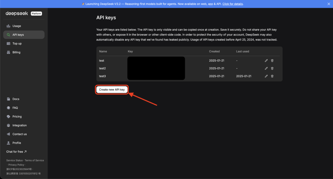Open the Billing section

point(16,52)
